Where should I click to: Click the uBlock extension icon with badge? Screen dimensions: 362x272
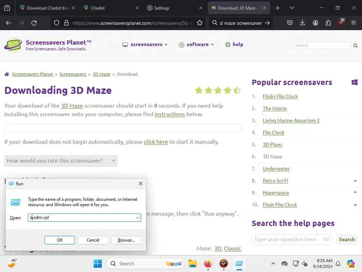pyautogui.click(x=341, y=22)
